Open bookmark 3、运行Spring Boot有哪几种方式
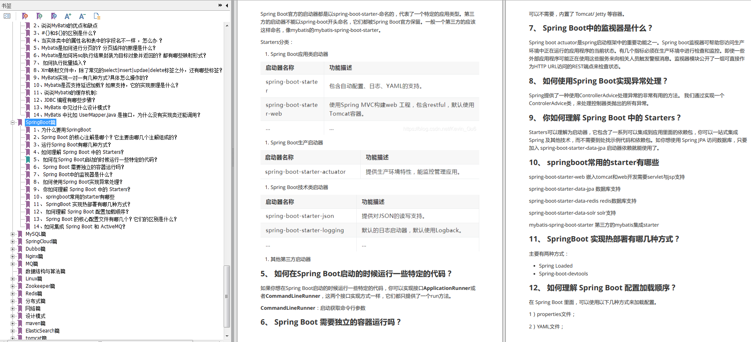 [x=72, y=145]
